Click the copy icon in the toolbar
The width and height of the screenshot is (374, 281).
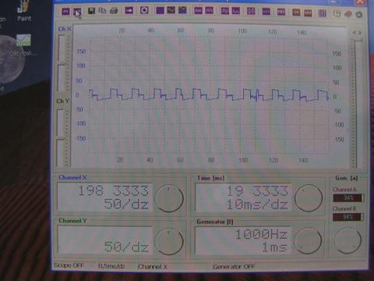pyautogui.click(x=103, y=11)
